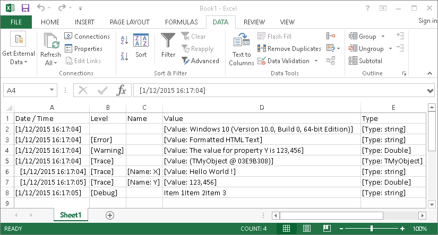Click the Sort Z to A icon
This screenshot has height=235, width=438.
click(125, 56)
